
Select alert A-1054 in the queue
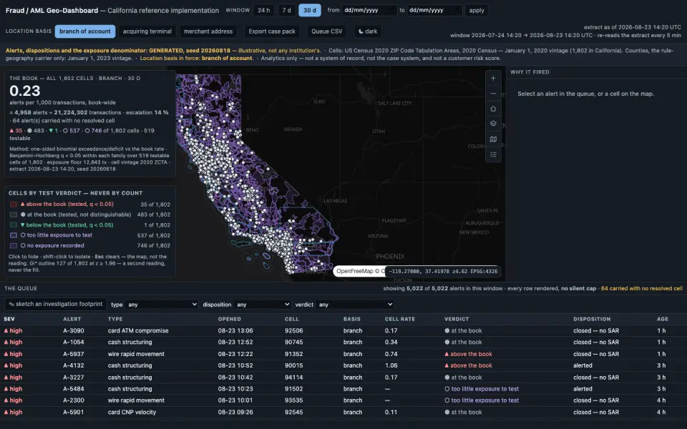(343, 342)
